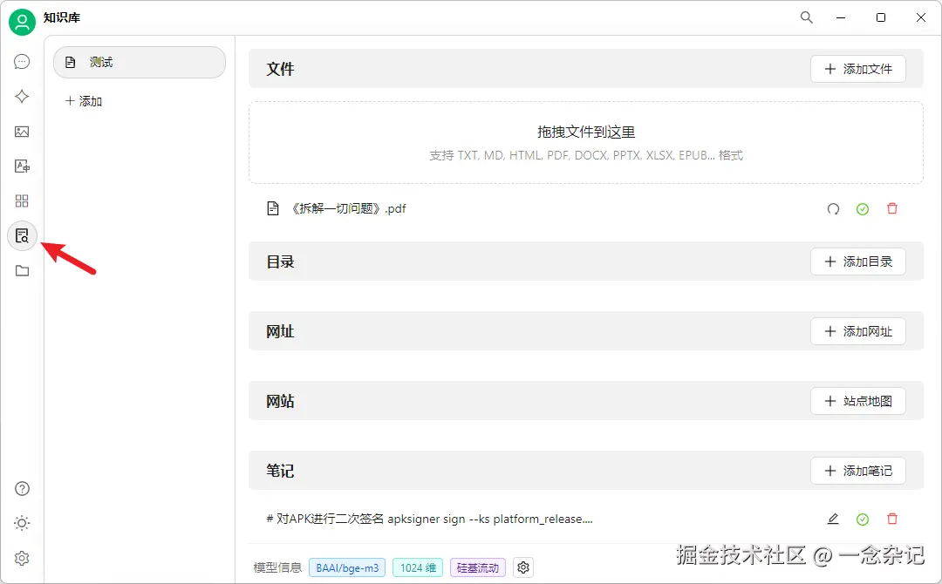Click the green status check for the note
This screenshot has width=942, height=584.
coord(863,519)
